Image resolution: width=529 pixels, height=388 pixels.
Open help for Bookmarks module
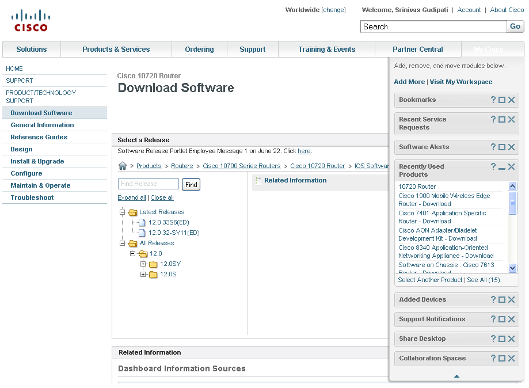[493, 100]
